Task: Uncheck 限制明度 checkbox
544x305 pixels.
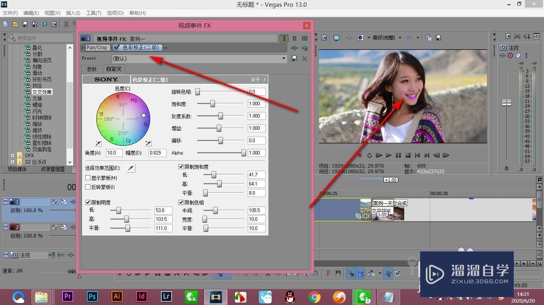Action: click(88, 203)
